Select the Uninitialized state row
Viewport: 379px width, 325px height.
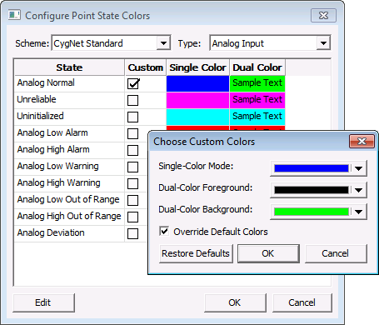[x=69, y=117]
